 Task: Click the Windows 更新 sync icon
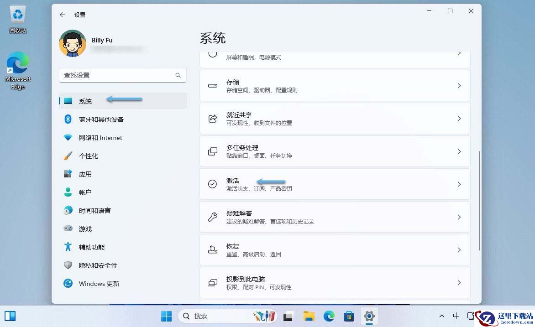coord(68,283)
